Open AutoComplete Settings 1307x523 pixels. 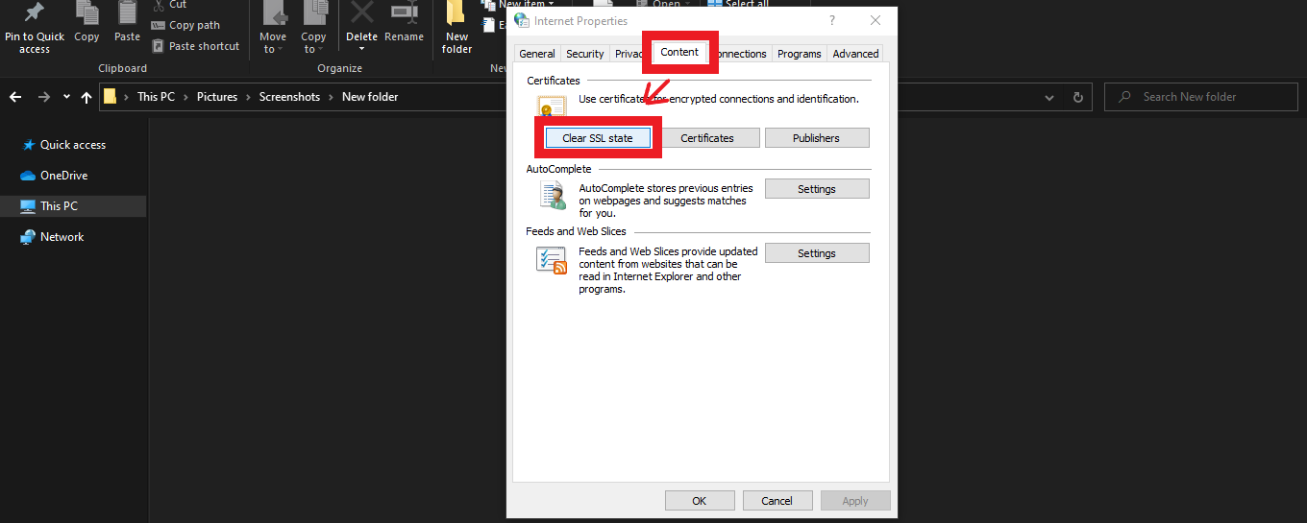pyautogui.click(x=816, y=189)
